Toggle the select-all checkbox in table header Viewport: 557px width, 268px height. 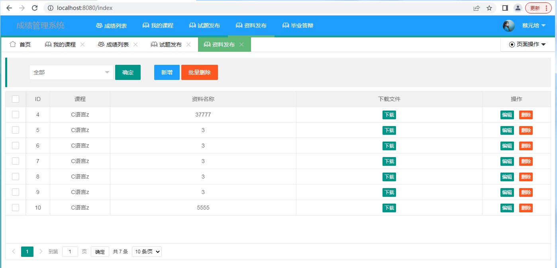(16, 99)
